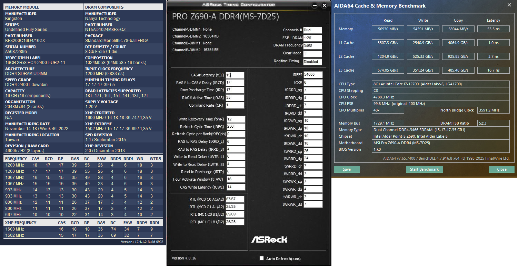Select the North Bridge Clock value 3591.2 MHz

[494, 110]
